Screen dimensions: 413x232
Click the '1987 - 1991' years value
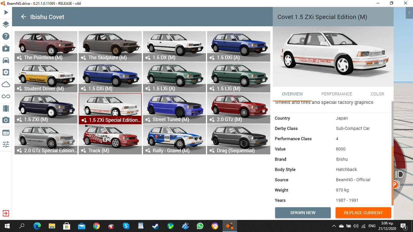point(346,200)
